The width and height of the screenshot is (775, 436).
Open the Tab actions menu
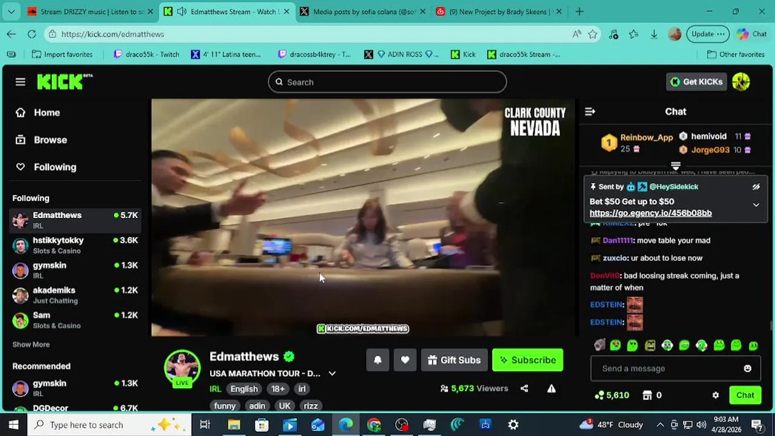point(12,12)
